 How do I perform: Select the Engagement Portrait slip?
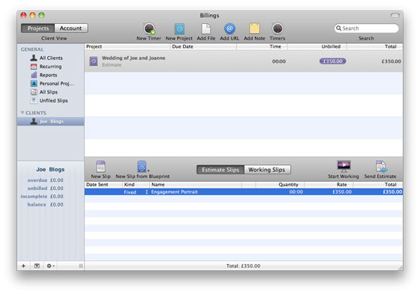click(x=244, y=192)
